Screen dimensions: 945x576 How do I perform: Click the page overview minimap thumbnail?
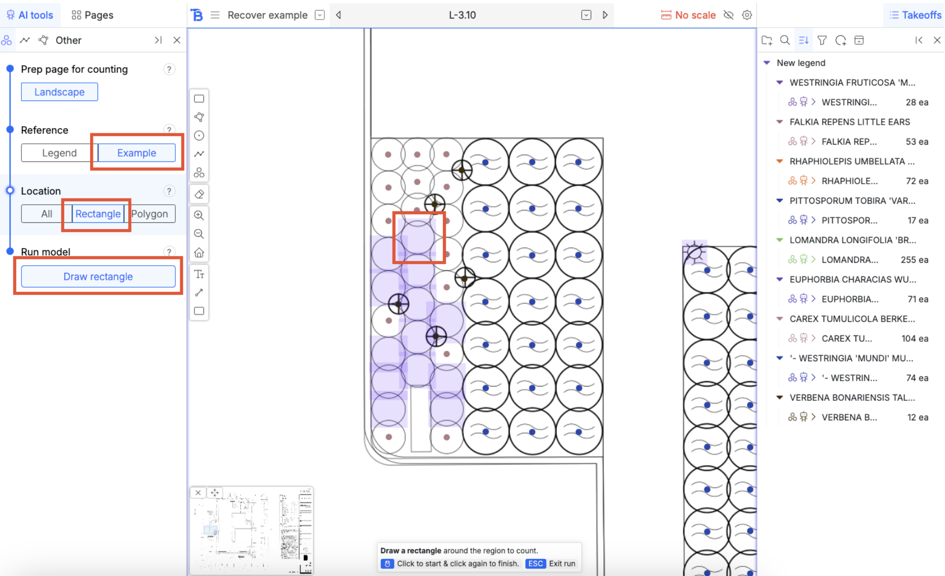[x=252, y=533]
